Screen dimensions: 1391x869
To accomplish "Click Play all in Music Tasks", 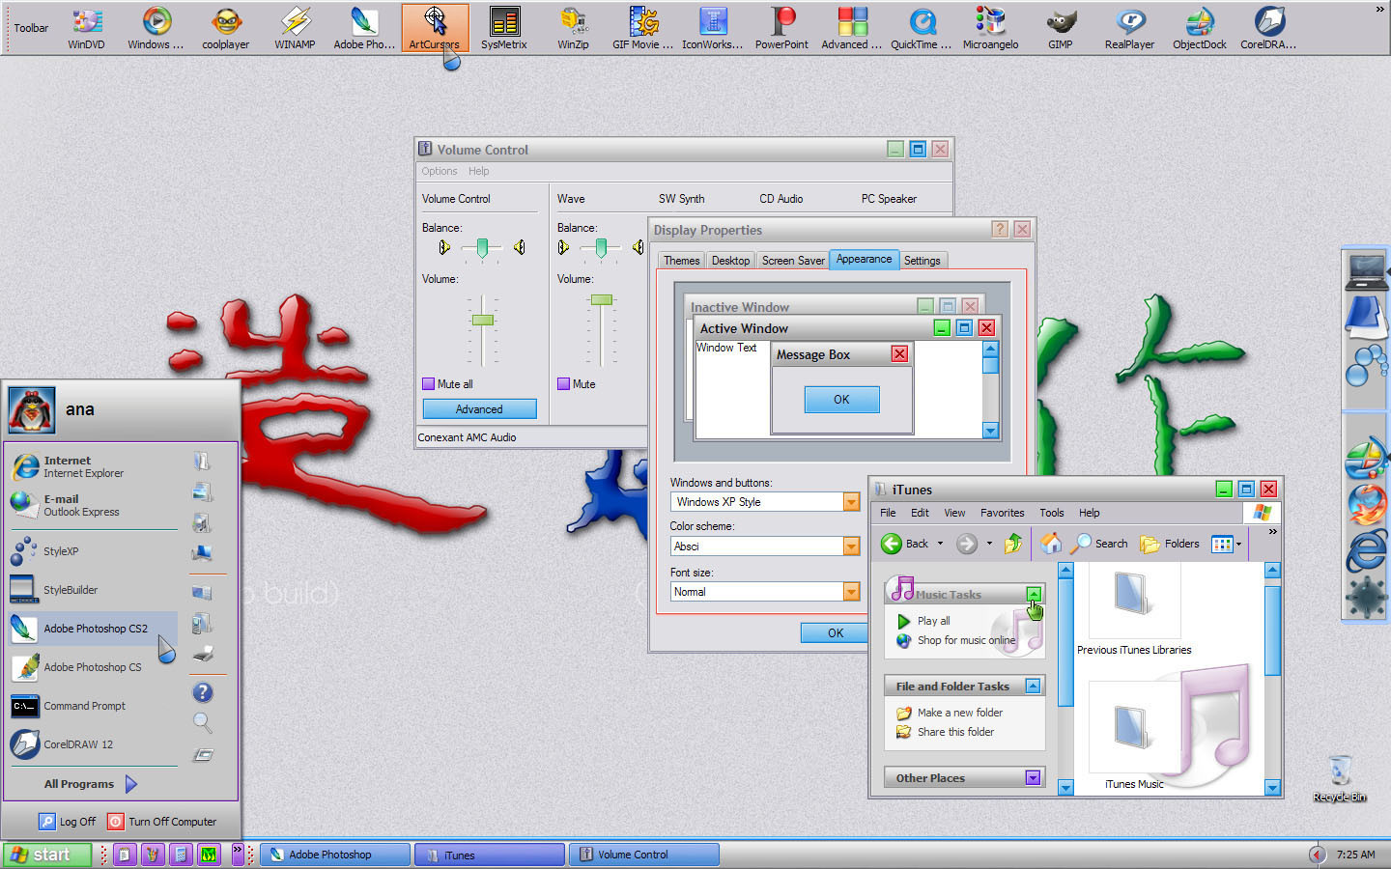I will 933,621.
